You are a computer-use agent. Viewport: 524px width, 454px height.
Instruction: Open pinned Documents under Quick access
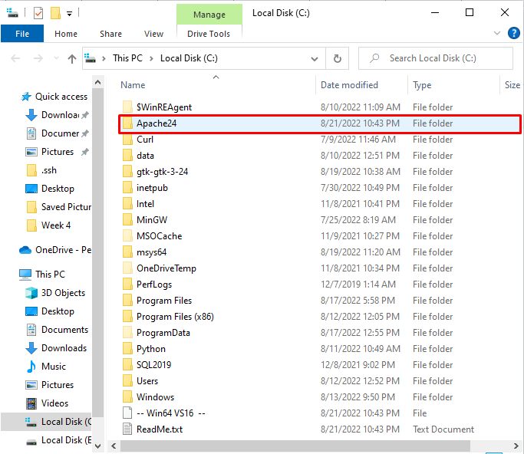57,133
